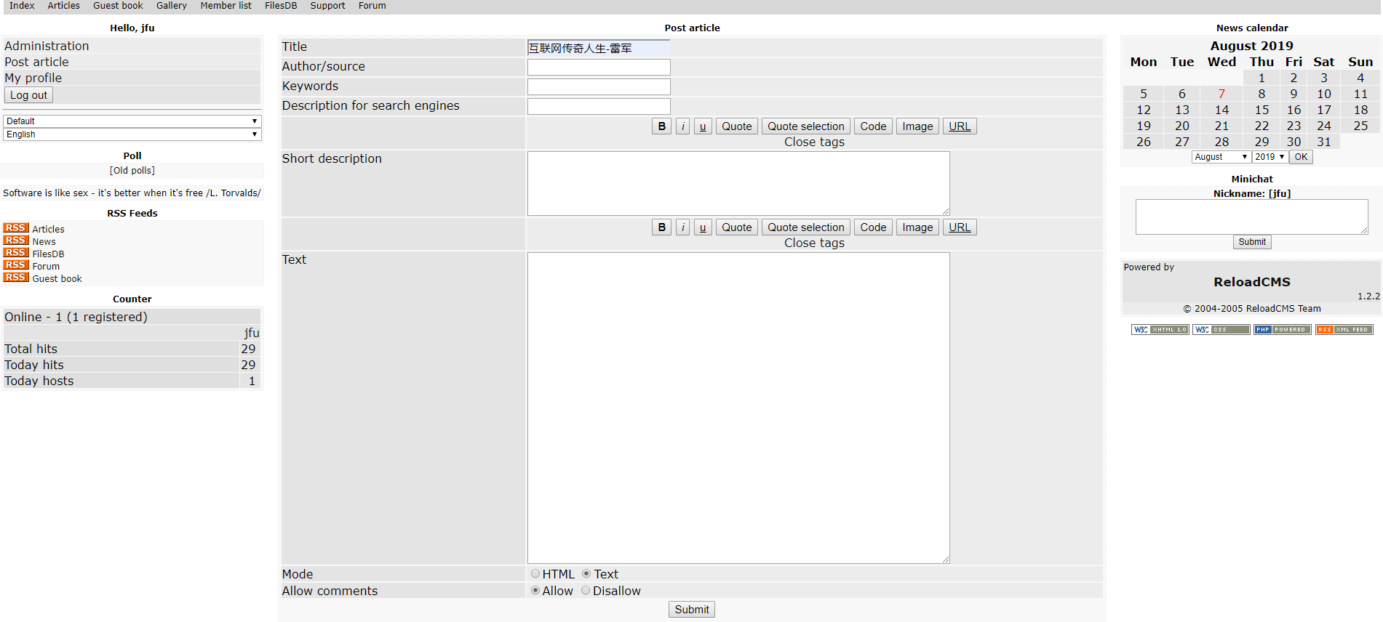Apply italic in Text toolbar
The width and height of the screenshot is (1383, 622).
pos(682,227)
